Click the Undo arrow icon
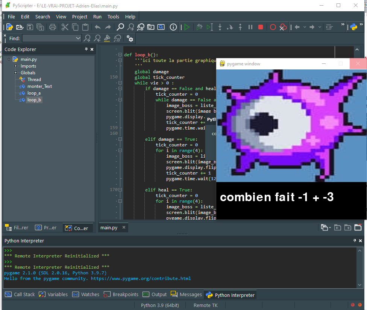367x310 pixels. 98,27
